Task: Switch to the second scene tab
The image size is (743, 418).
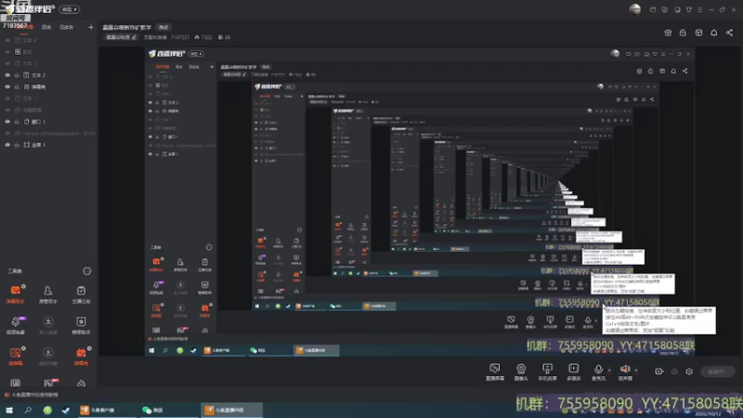Action: pyautogui.click(x=46, y=28)
